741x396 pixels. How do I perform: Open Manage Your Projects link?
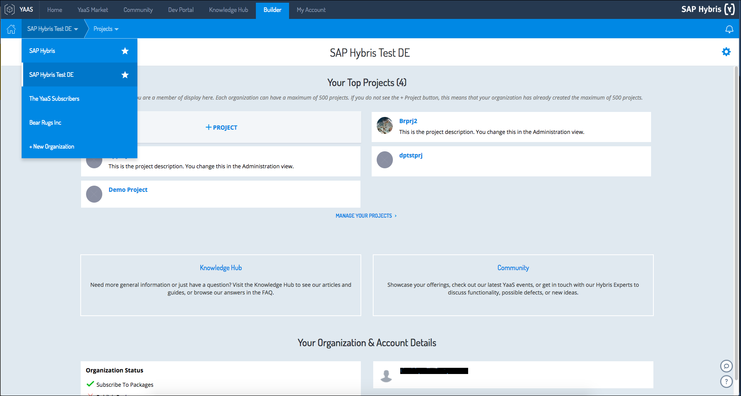pyautogui.click(x=365, y=216)
